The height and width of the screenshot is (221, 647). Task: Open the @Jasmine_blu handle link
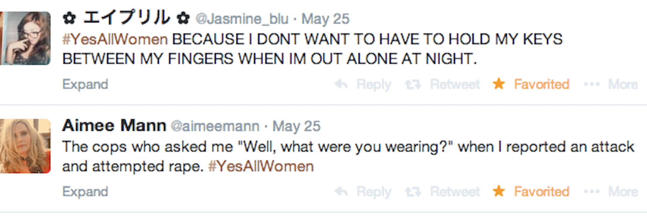242,19
